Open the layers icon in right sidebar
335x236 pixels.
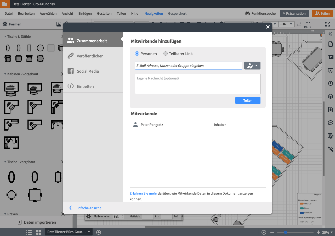click(331, 96)
